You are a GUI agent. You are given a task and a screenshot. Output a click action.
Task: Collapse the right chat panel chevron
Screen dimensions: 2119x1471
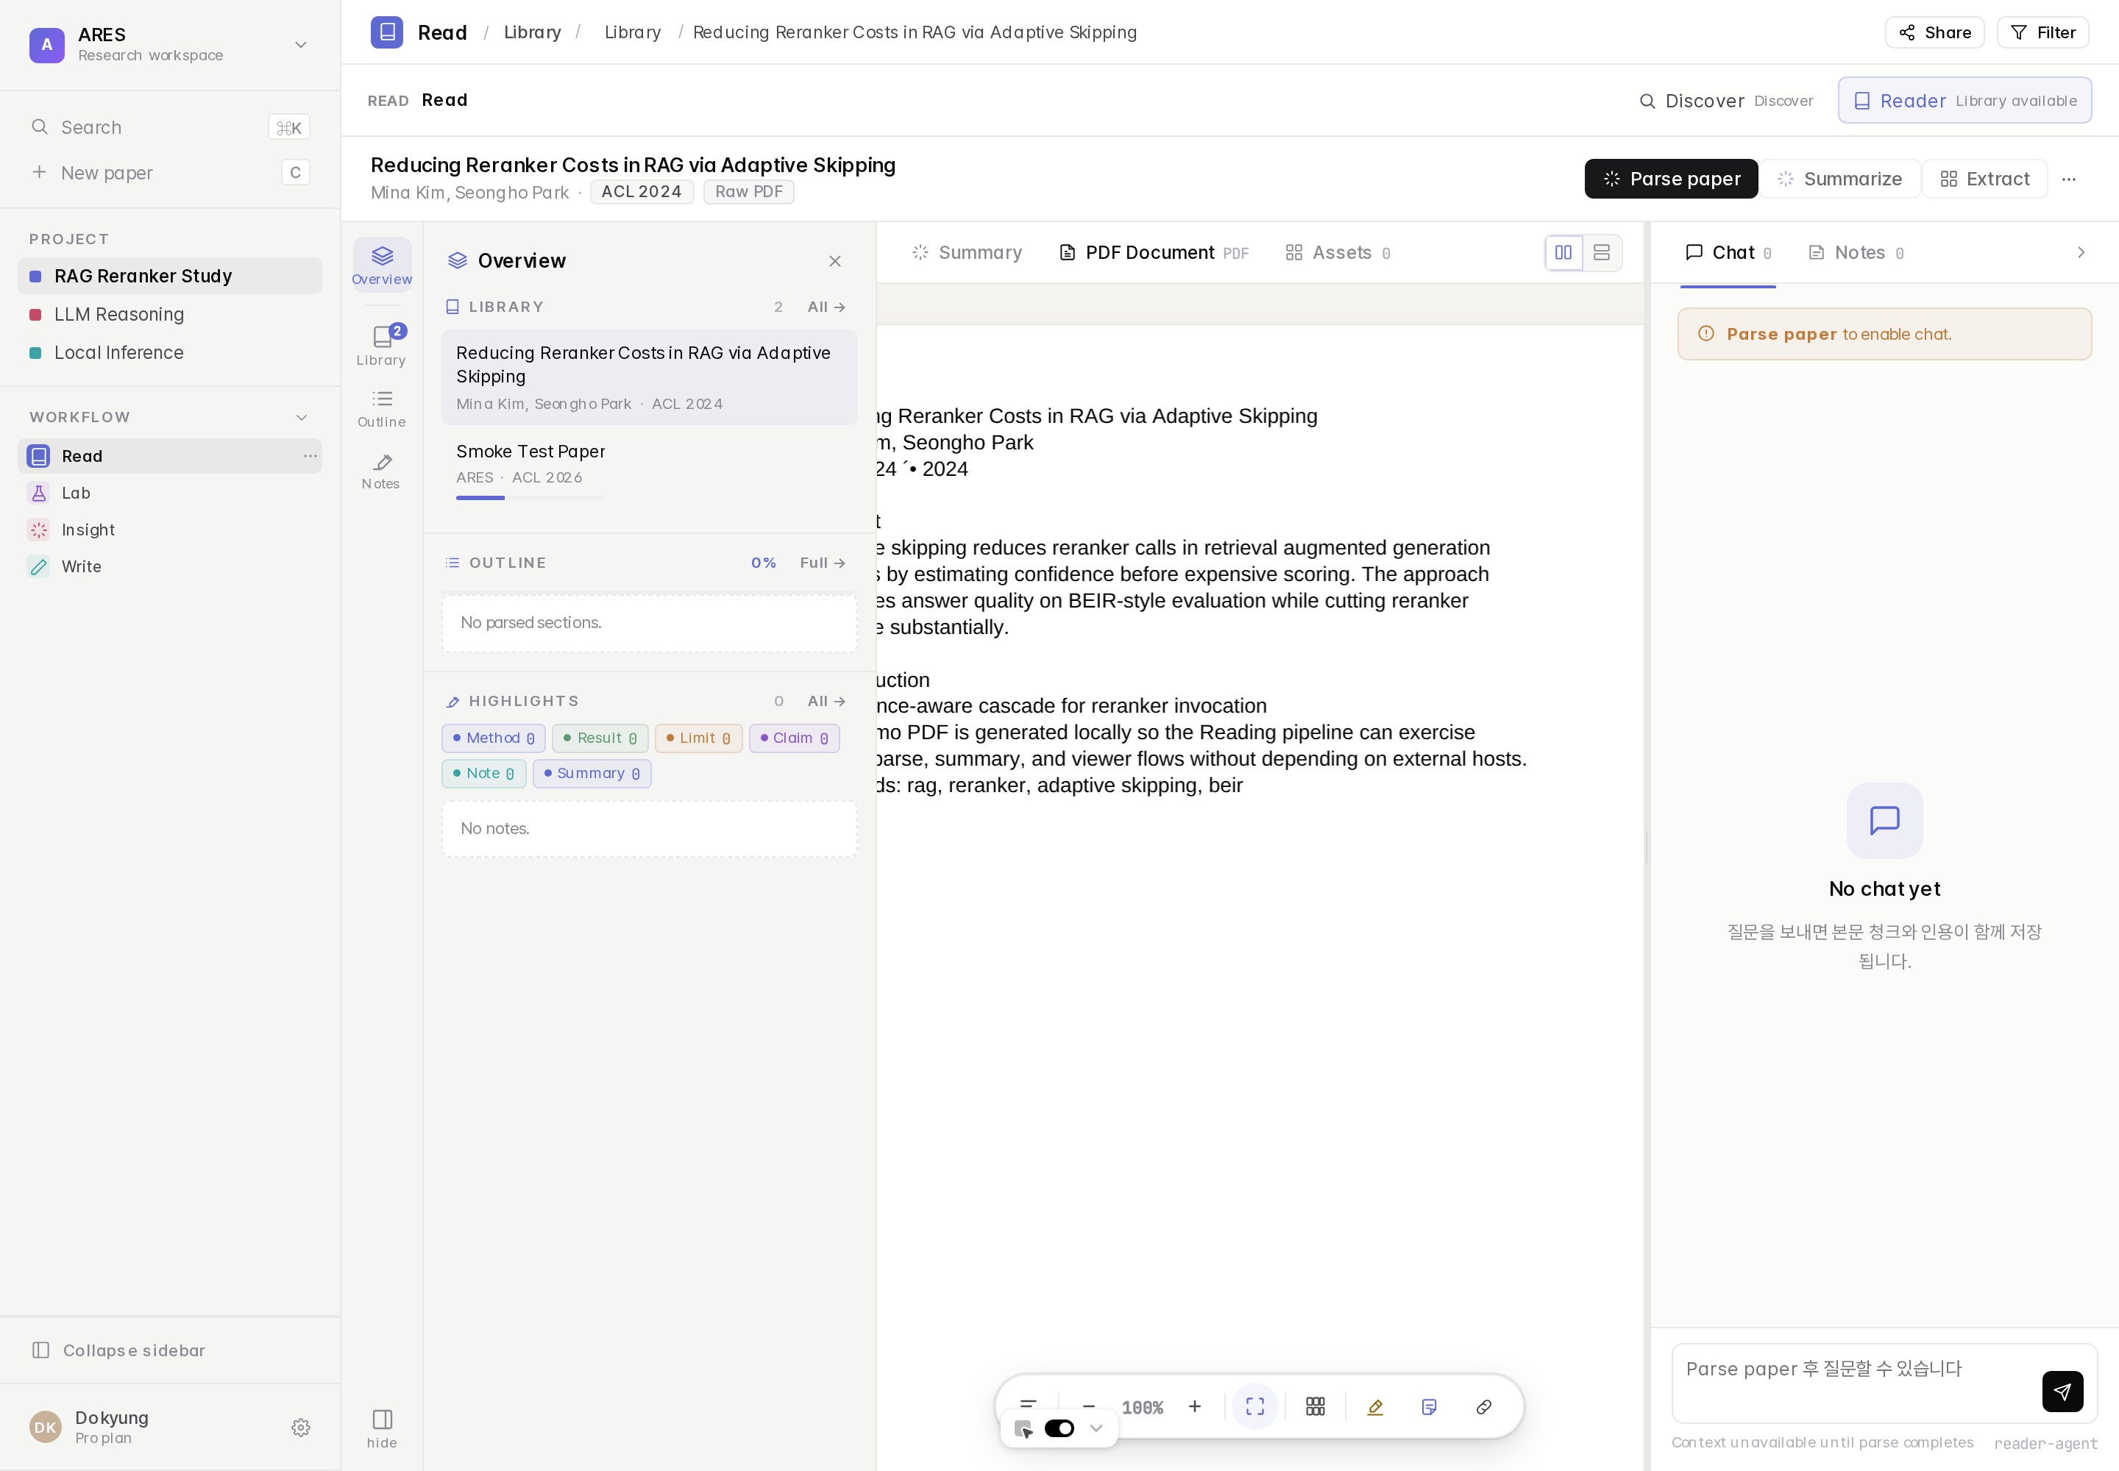pos(2080,252)
